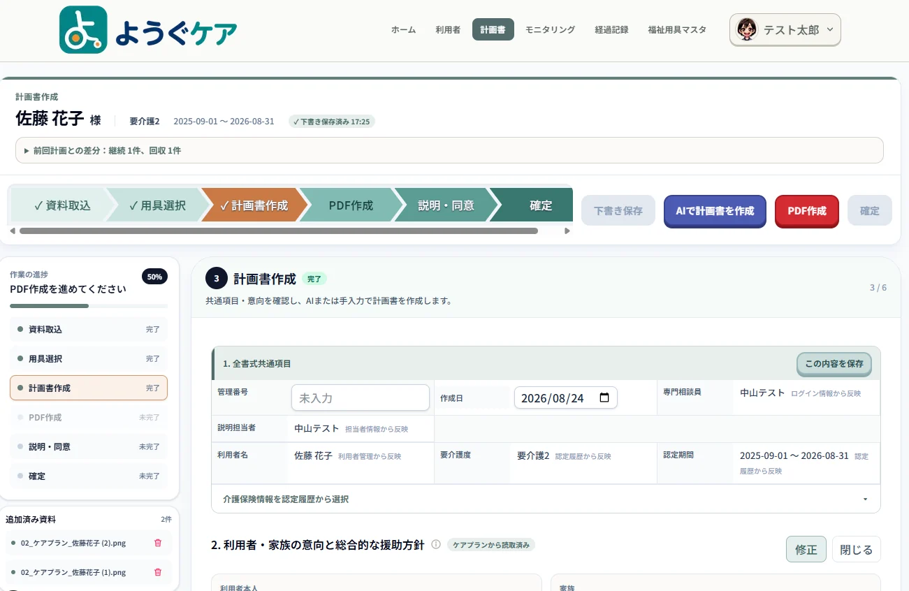Click AIで計画書を作成 button
The image size is (909, 591).
point(715,211)
